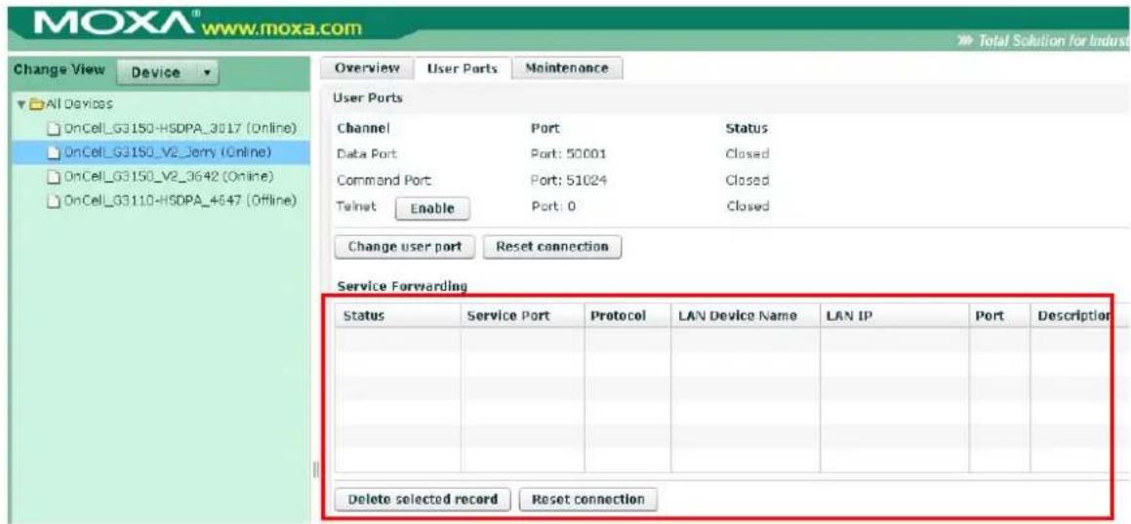Screen dimensions: 1131x524
Task: Open the Maintenance tab
Action: pyautogui.click(x=567, y=67)
